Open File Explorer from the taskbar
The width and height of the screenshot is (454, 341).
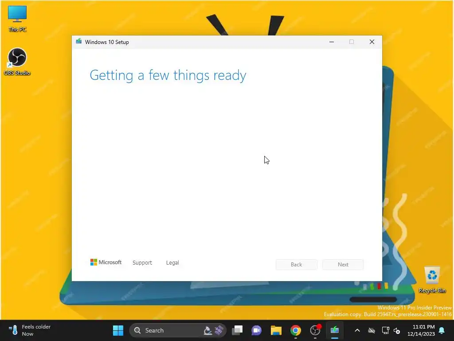[276, 330]
